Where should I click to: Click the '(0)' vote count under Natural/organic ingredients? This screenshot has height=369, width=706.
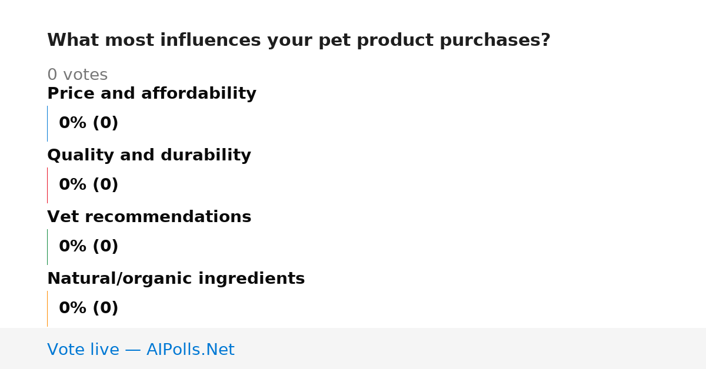105,308
